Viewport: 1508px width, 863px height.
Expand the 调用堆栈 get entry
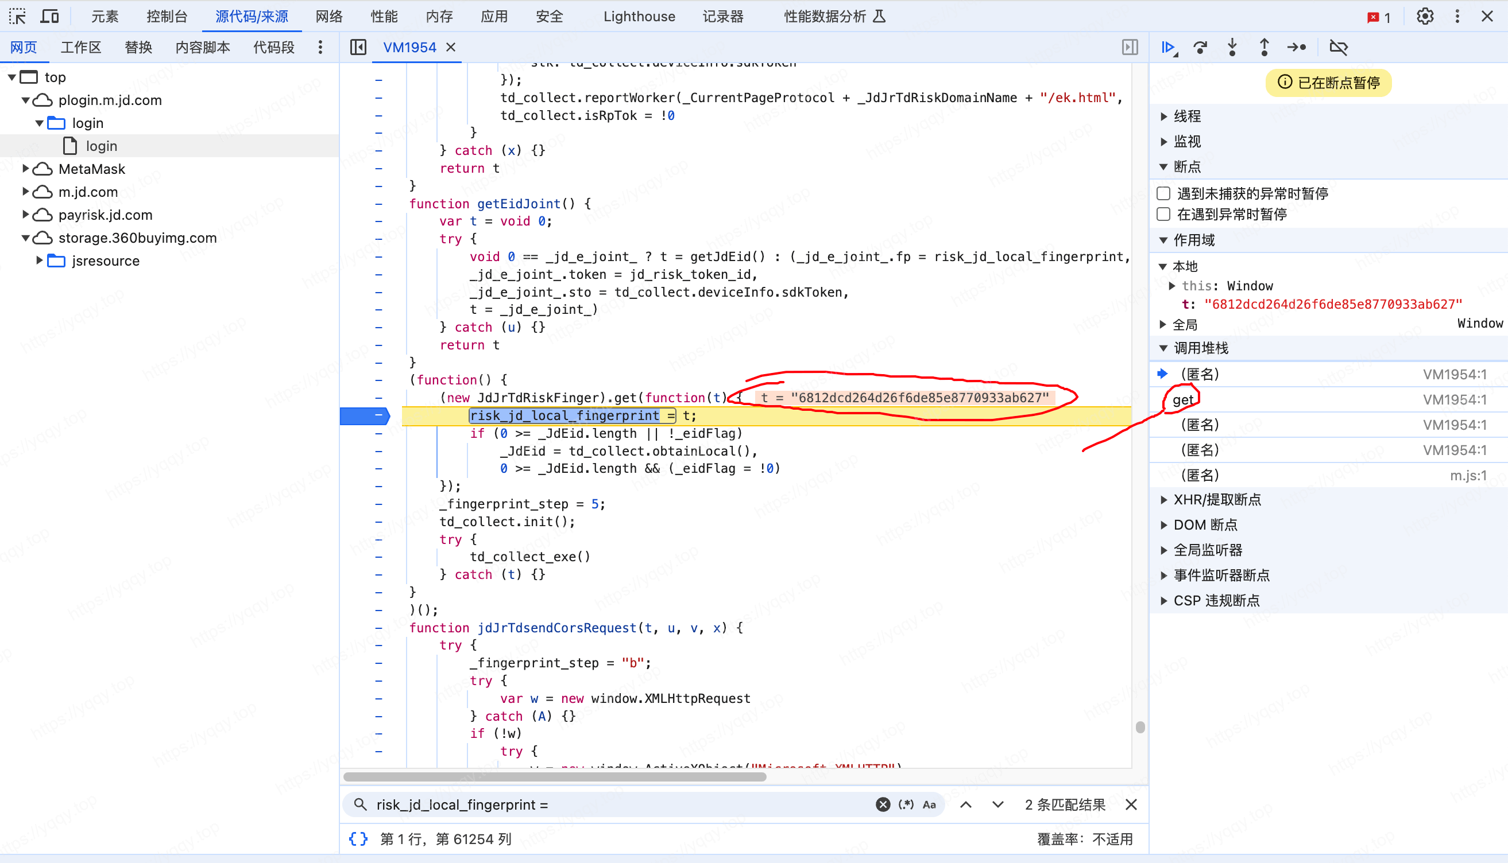coord(1186,399)
